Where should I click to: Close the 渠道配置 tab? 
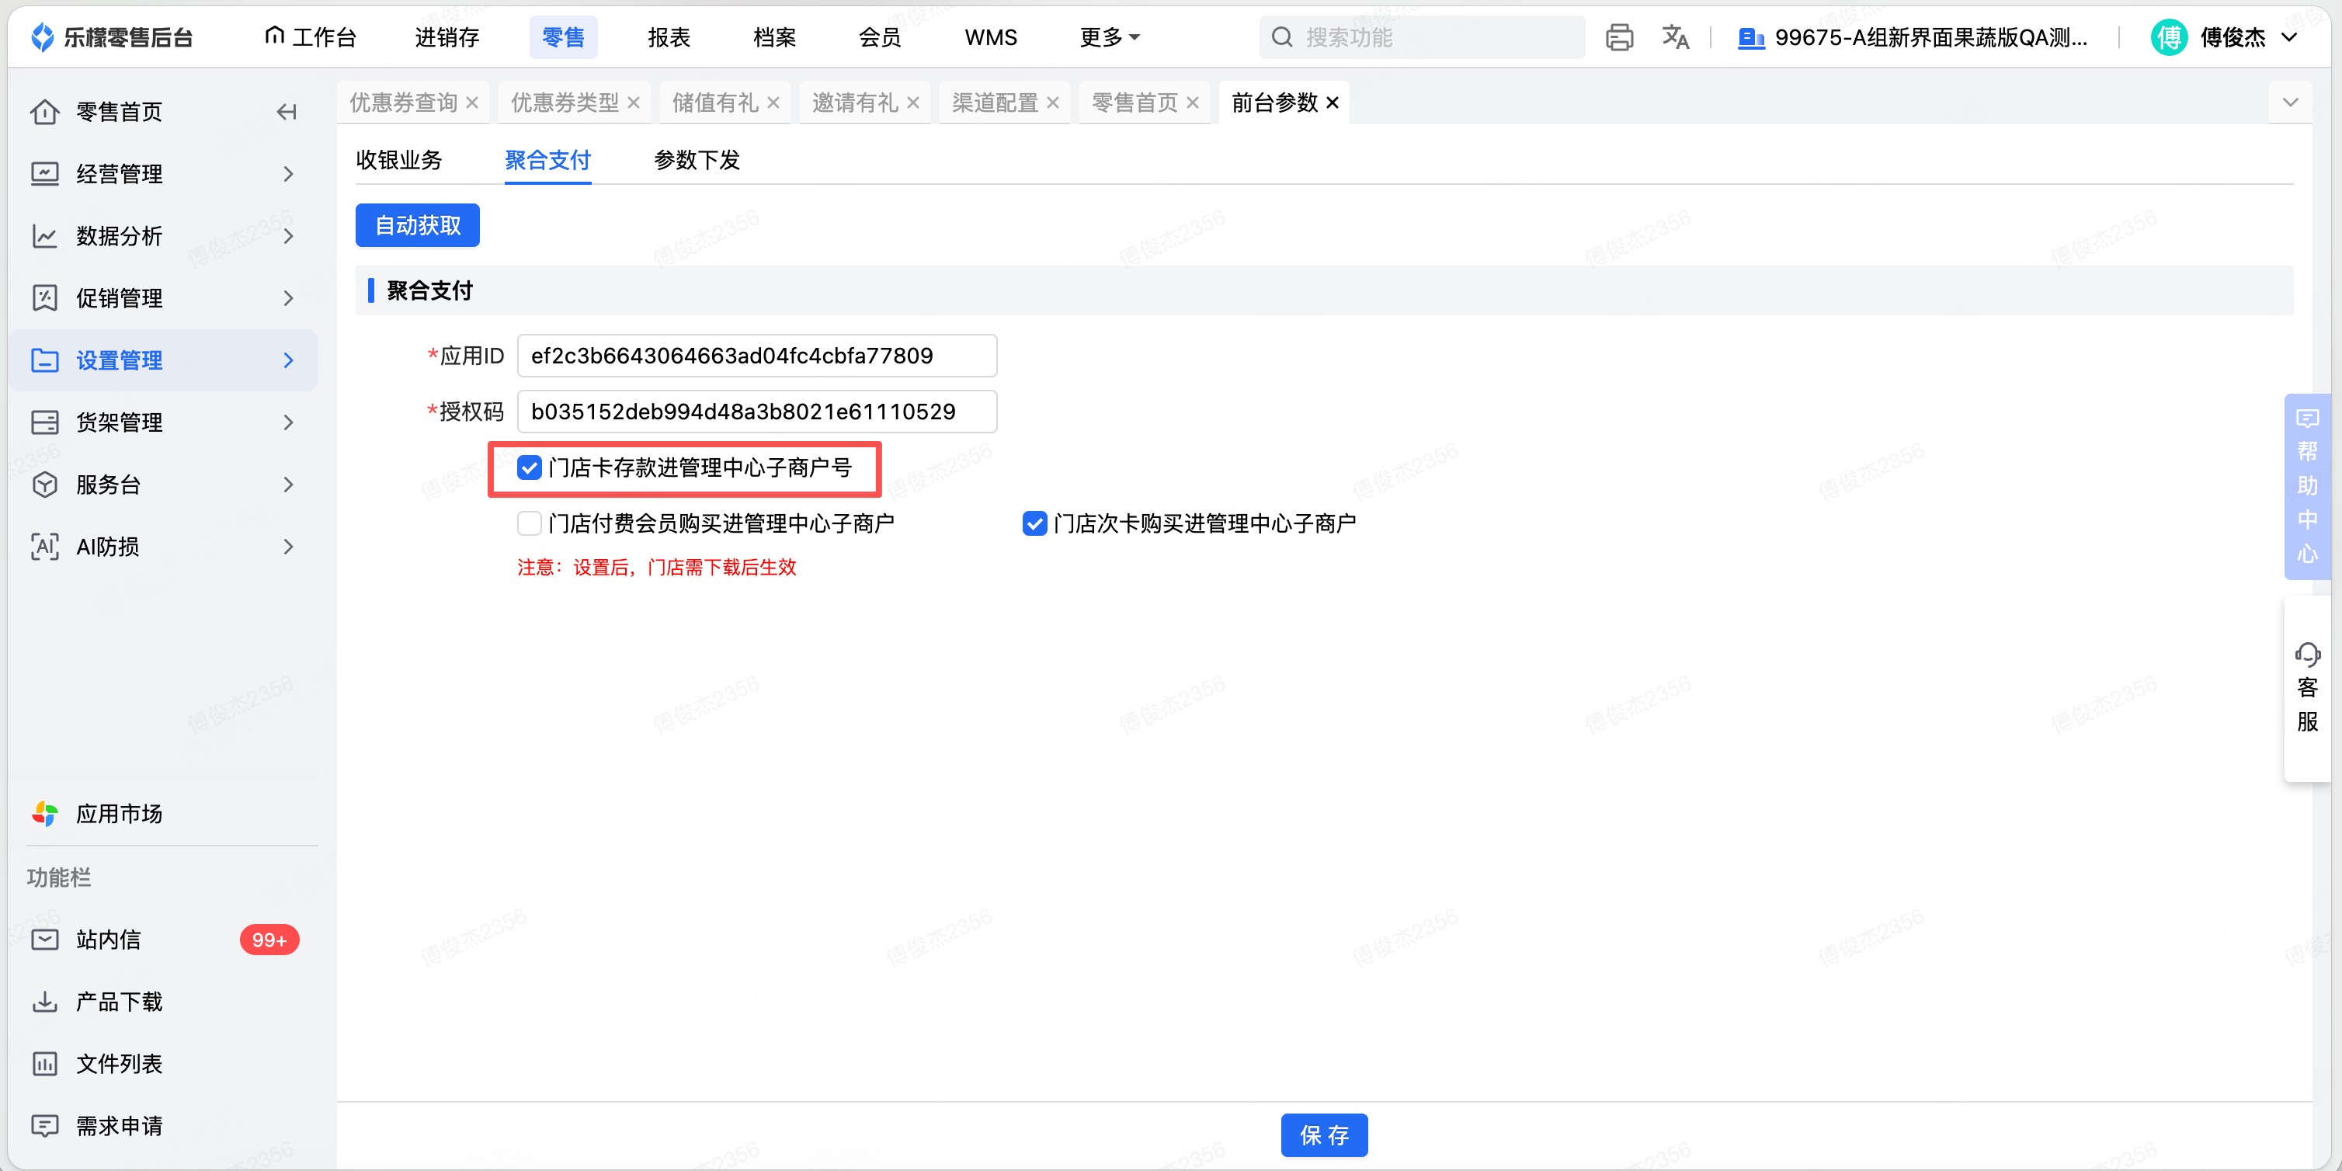click(1053, 103)
